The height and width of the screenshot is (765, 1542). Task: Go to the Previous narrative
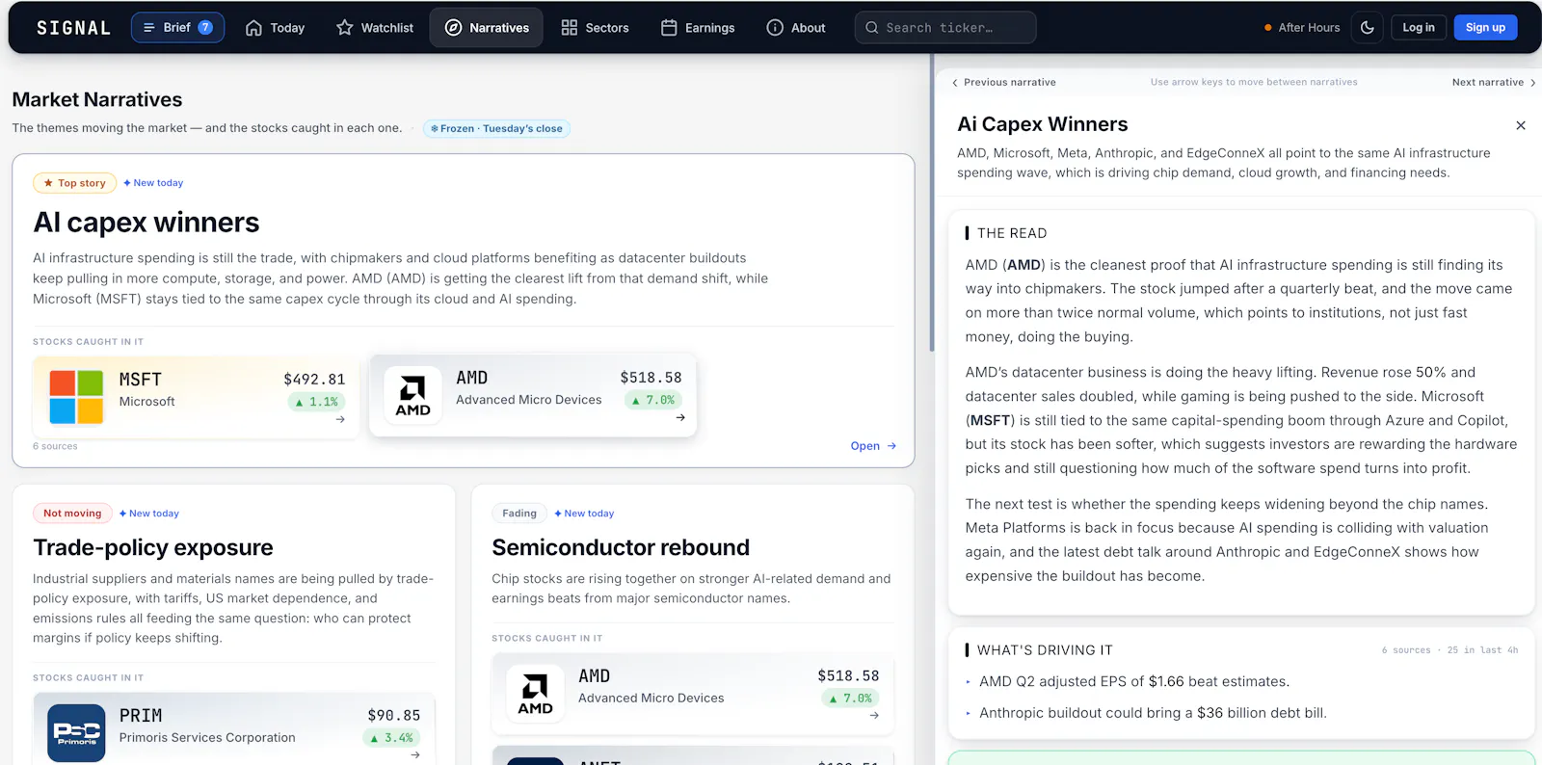1003,82
